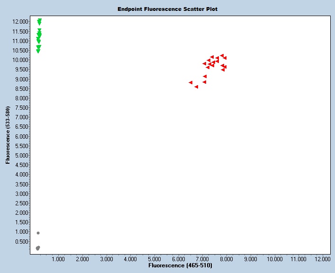This screenshot has width=335, height=273.
Task: Click the x-axis label Fluorescence (465-510)
Action: pos(180,266)
